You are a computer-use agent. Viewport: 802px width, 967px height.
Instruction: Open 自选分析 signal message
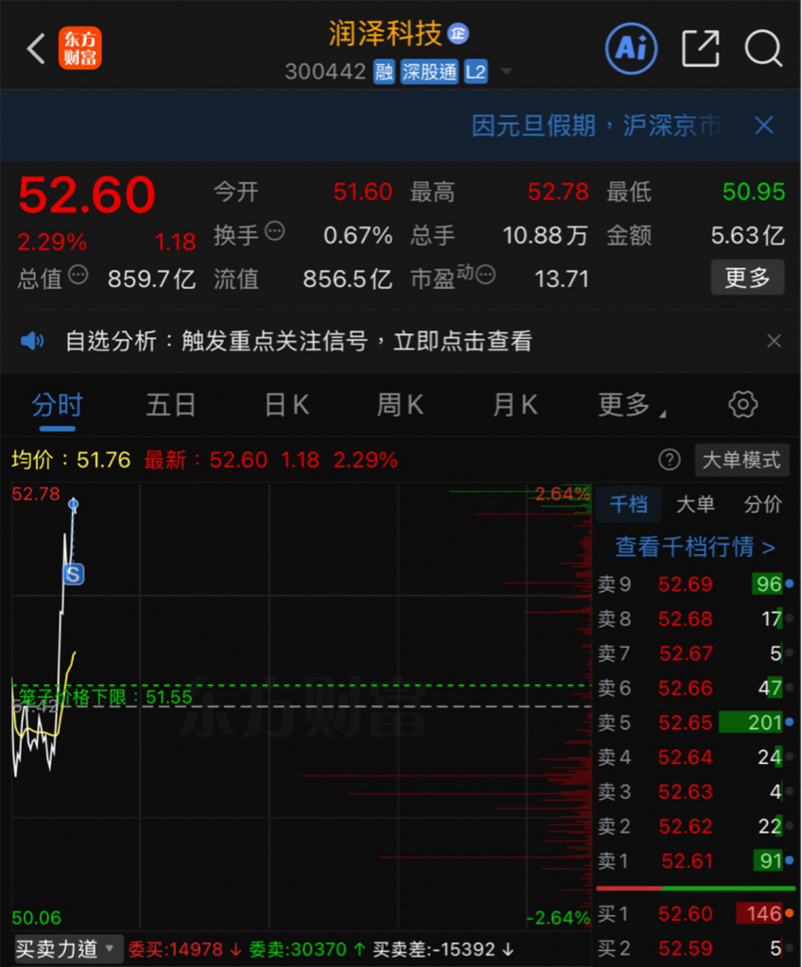tap(299, 341)
